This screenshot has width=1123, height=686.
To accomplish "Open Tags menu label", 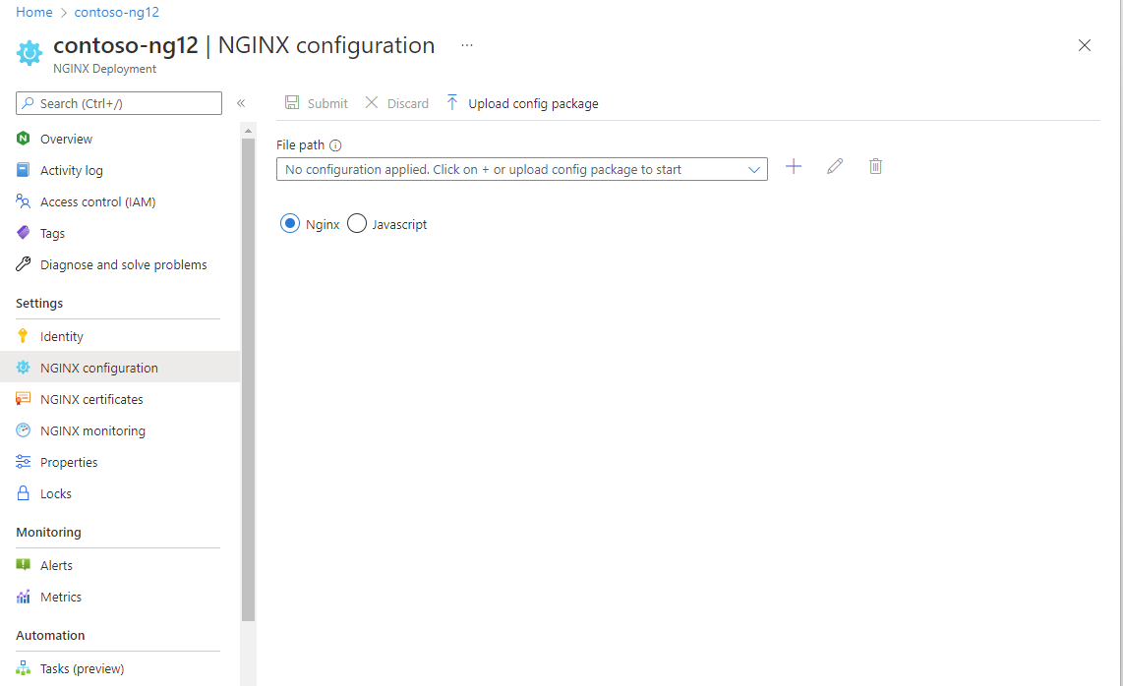I will click(x=52, y=234).
